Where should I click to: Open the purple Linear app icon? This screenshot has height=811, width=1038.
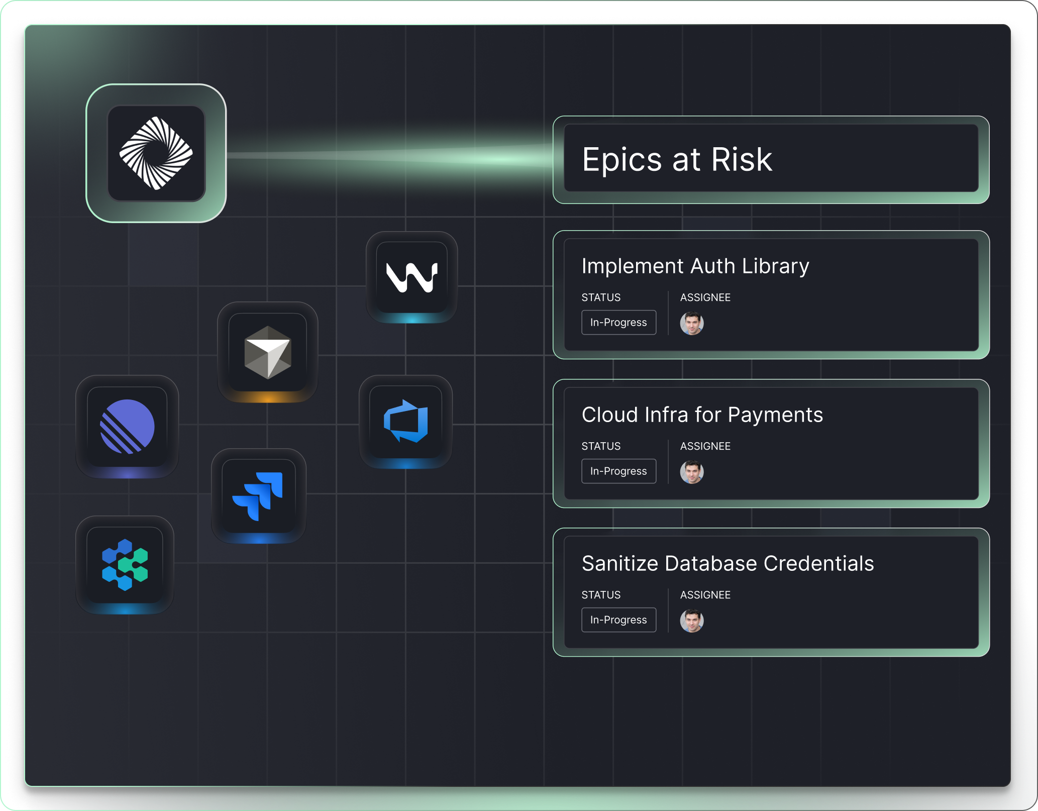(x=127, y=427)
